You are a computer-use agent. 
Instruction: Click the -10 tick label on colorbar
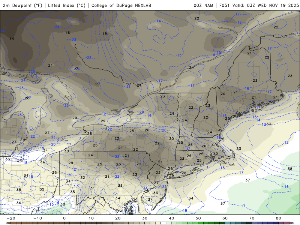(x=37, y=218)
